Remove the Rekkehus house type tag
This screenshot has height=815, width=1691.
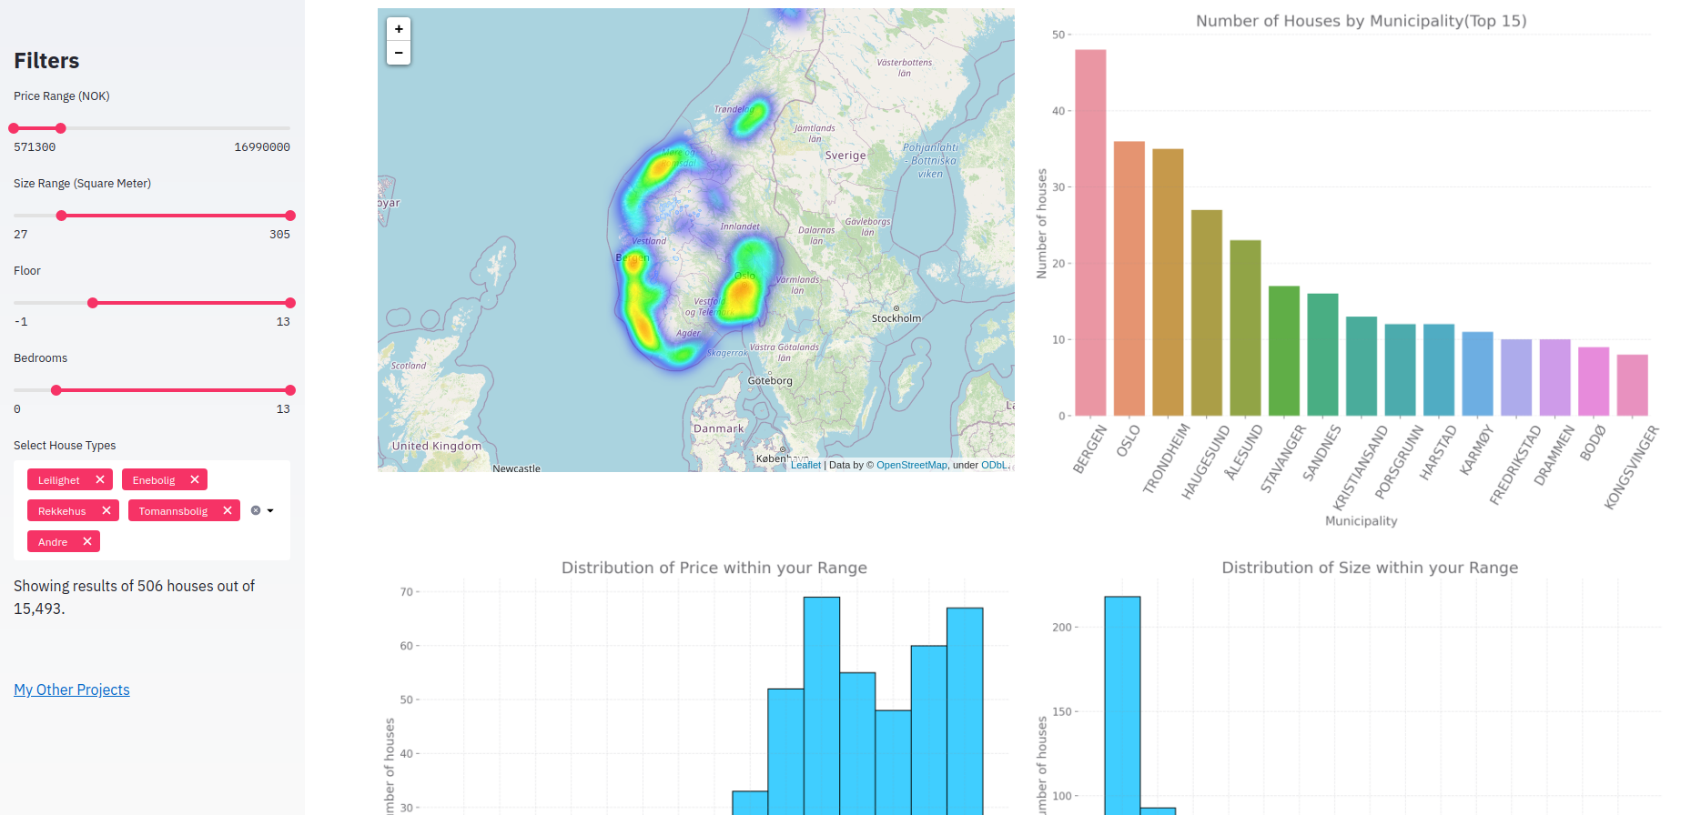106,510
